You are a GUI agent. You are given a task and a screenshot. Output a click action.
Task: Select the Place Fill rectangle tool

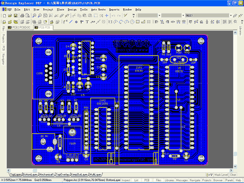tap(138, 21)
